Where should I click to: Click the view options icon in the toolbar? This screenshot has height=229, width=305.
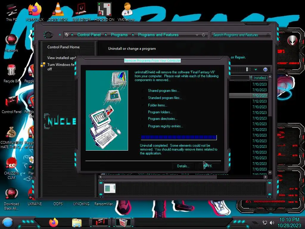pyautogui.click(x=249, y=69)
